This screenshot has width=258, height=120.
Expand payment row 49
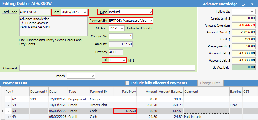pyautogui.click(x=8, y=117)
